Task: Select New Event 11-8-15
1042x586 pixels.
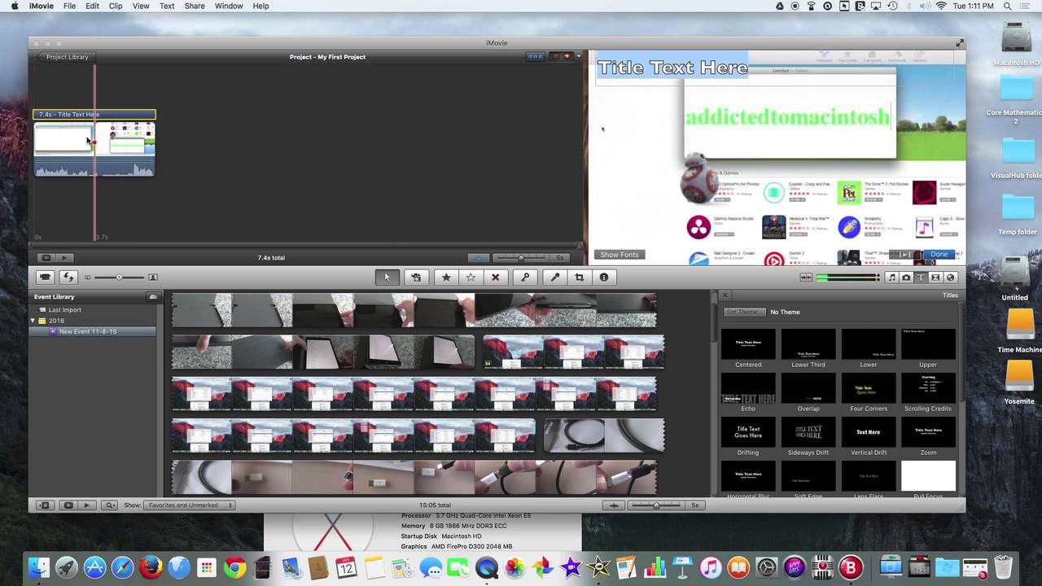Action: point(88,331)
